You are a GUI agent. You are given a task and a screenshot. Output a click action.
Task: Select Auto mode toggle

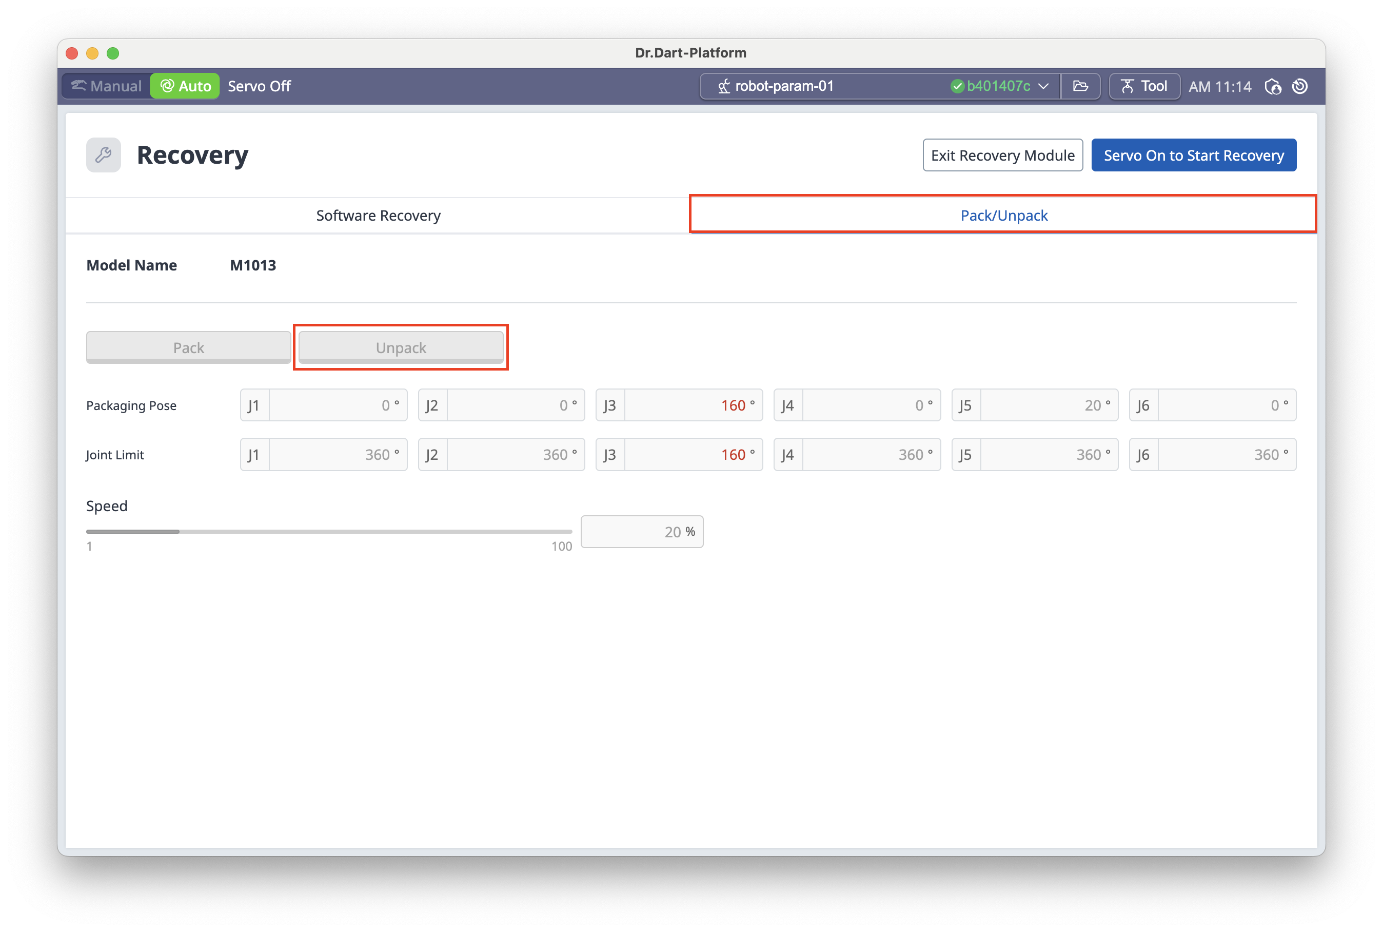185,86
